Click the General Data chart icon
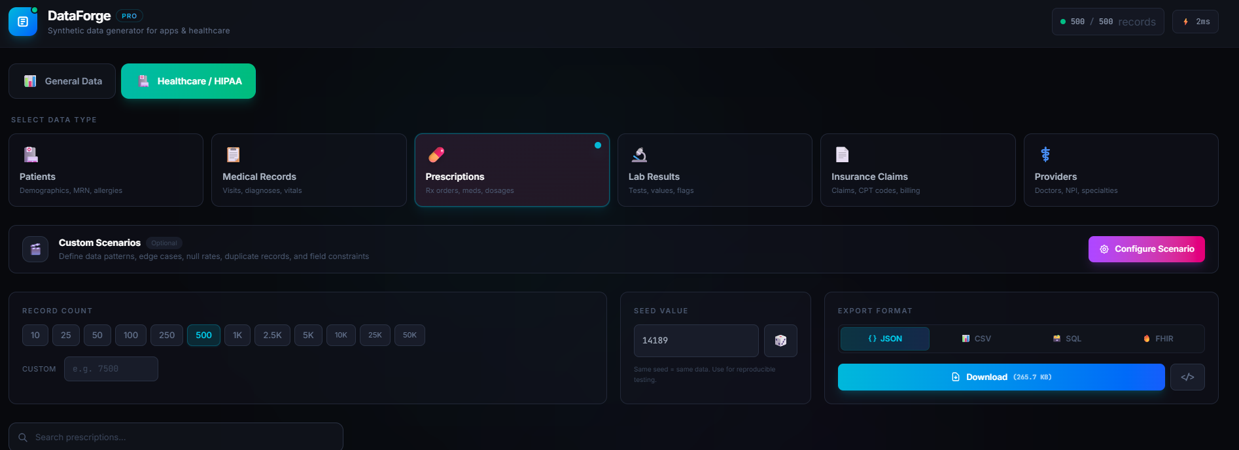 point(30,81)
